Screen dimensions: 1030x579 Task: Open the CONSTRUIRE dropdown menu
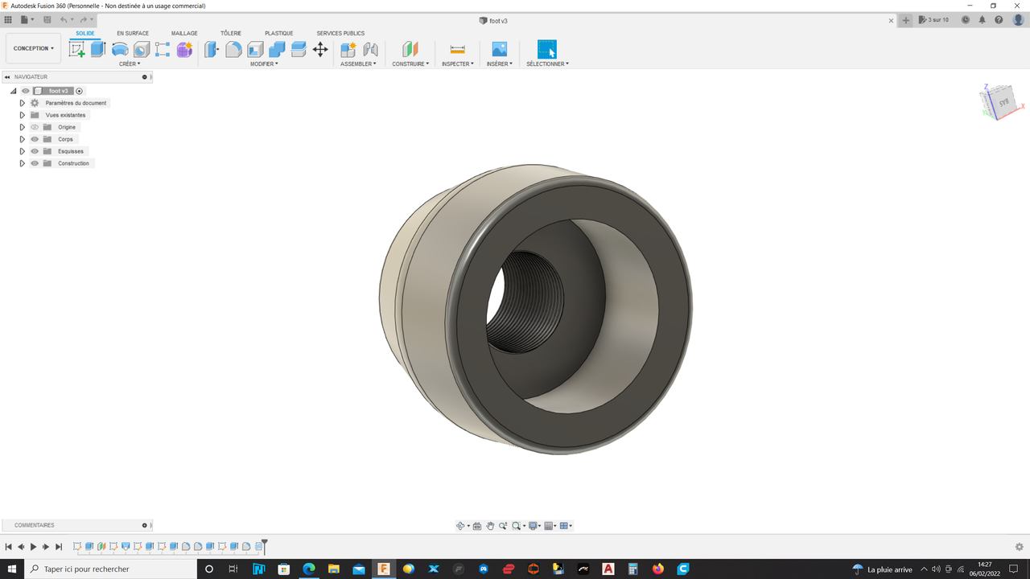point(410,64)
